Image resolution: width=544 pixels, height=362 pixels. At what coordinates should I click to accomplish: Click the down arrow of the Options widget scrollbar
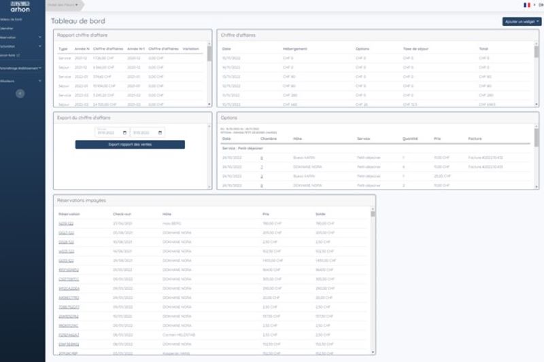pyautogui.click(x=537, y=187)
